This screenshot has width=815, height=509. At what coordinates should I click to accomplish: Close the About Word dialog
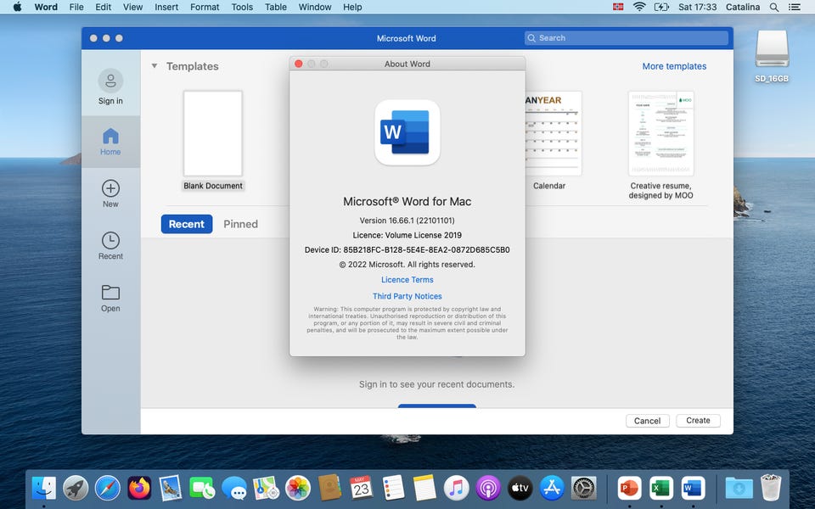point(298,64)
